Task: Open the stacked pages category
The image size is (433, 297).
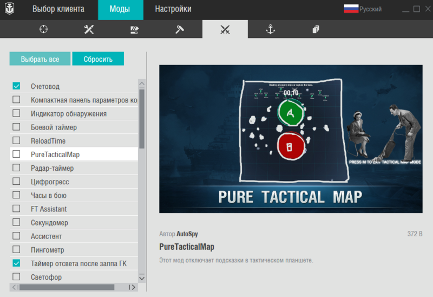Action: click(x=316, y=29)
